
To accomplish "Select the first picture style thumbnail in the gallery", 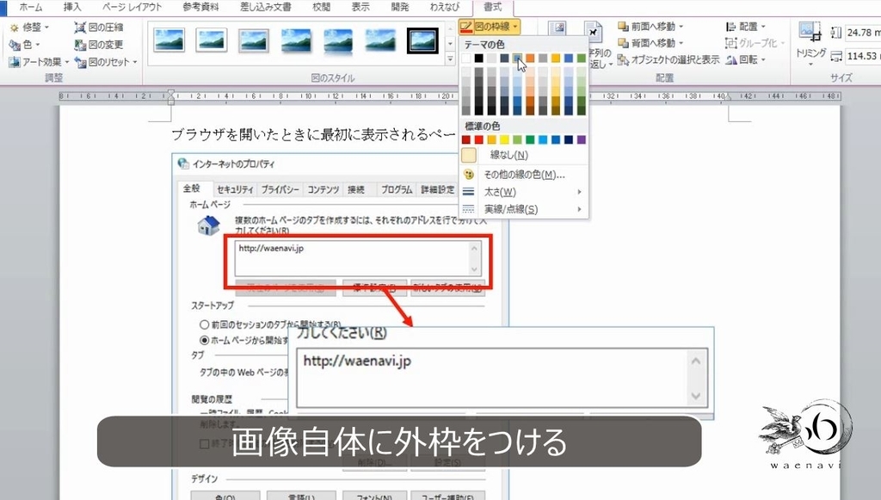I will pos(169,40).
